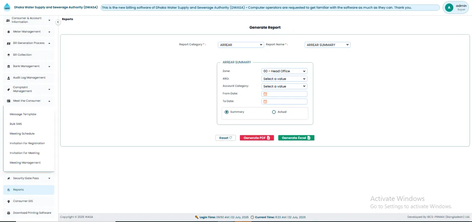The width and height of the screenshot is (472, 222).
Task: Expand the Bank Management menu arrow
Action: coord(49,66)
